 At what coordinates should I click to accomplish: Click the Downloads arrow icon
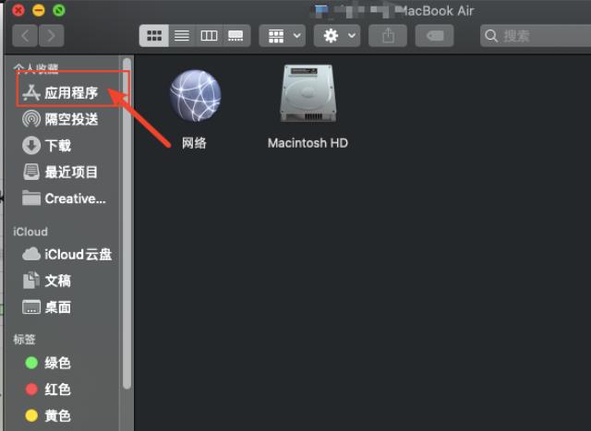click(x=31, y=146)
